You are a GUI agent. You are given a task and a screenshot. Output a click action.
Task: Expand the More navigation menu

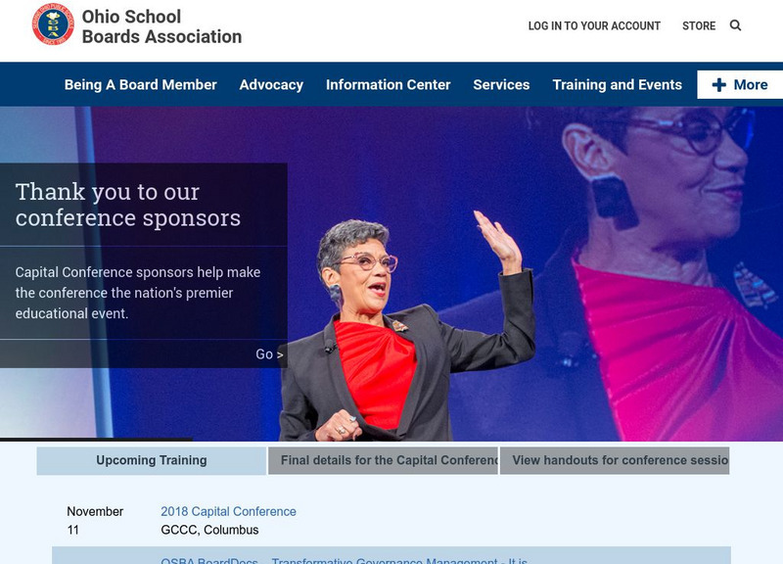point(740,84)
